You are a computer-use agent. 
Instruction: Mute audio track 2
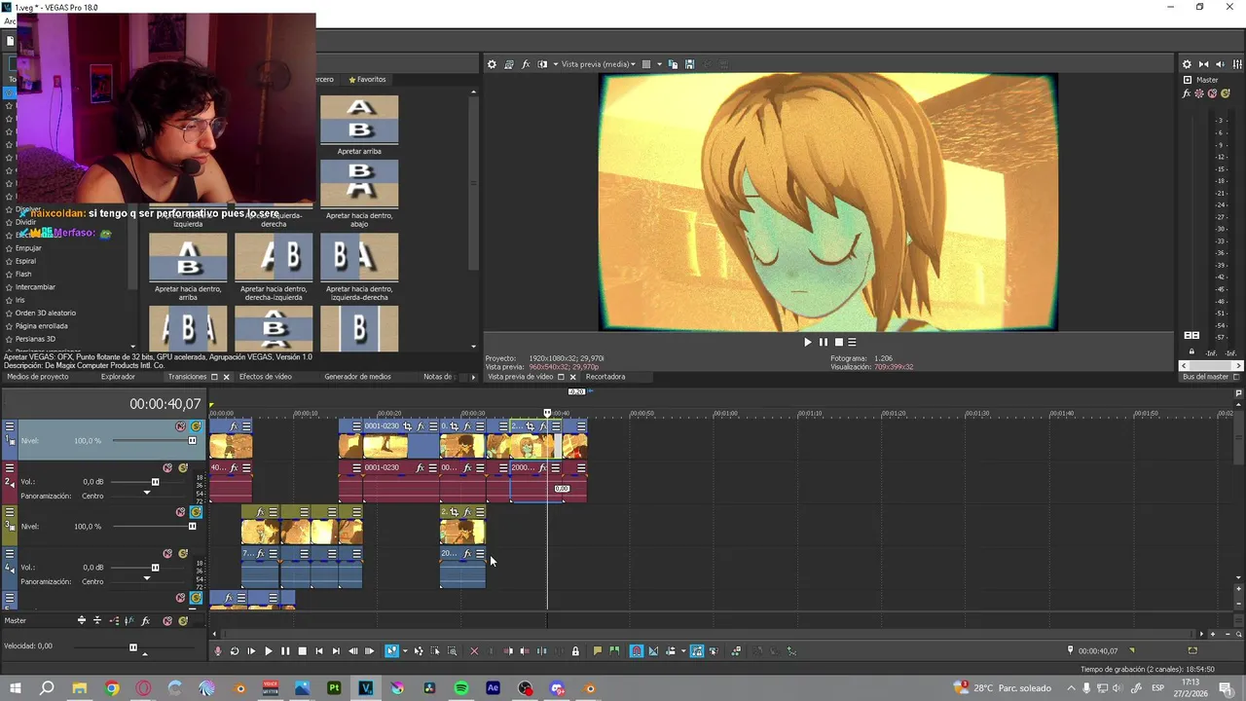click(167, 468)
